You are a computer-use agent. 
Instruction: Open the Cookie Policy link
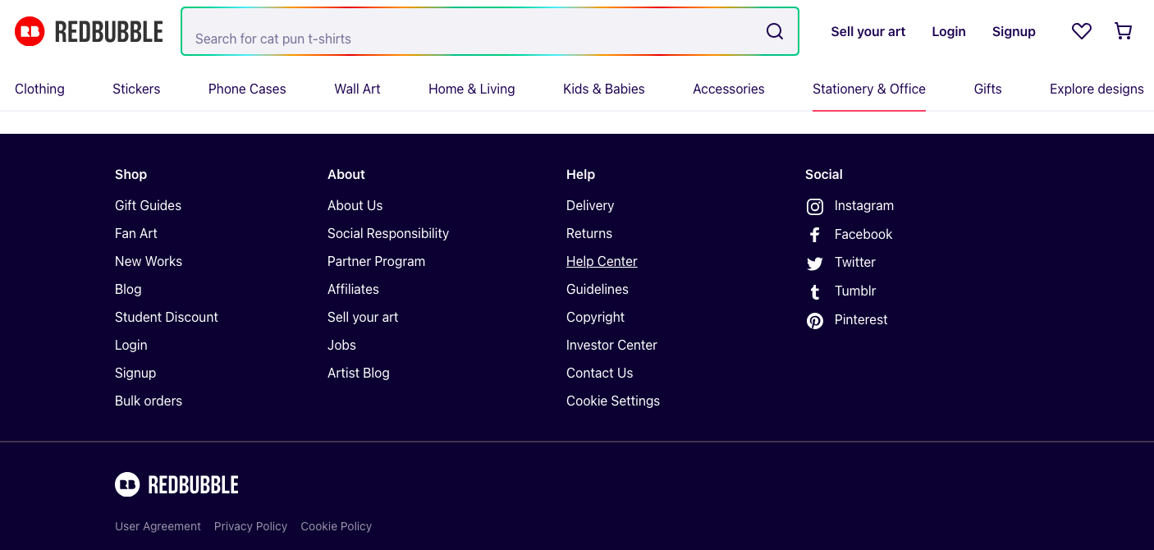(x=336, y=526)
